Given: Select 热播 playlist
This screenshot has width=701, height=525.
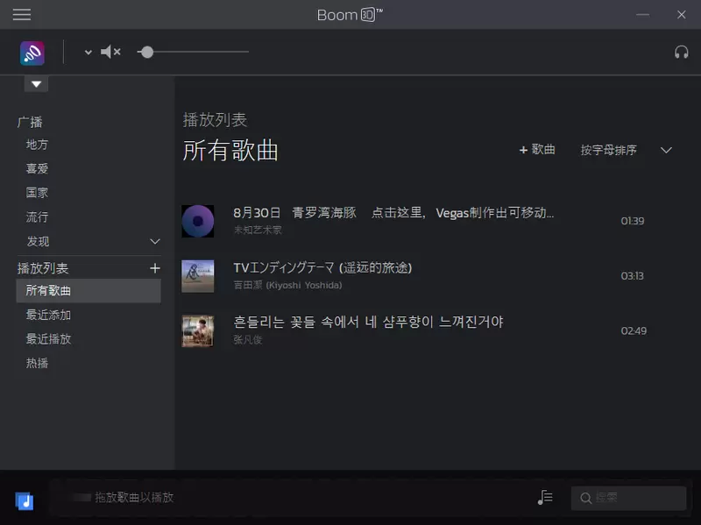Looking at the screenshot, I should (x=37, y=363).
